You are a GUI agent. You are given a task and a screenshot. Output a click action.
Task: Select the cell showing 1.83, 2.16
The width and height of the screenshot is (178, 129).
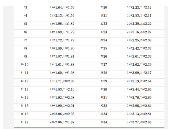[62, 89]
